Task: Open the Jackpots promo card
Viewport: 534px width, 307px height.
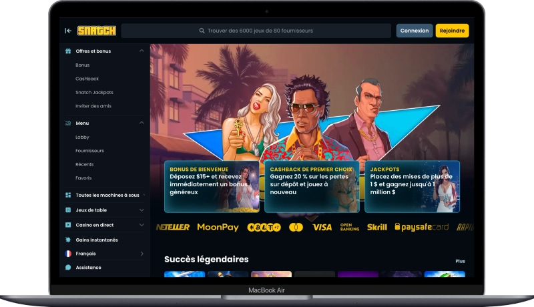Action: point(412,186)
